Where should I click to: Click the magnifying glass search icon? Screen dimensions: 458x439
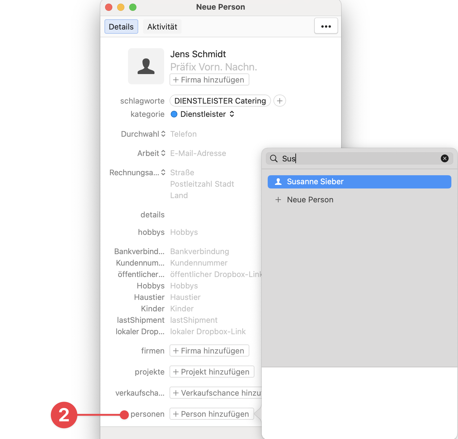(x=273, y=158)
